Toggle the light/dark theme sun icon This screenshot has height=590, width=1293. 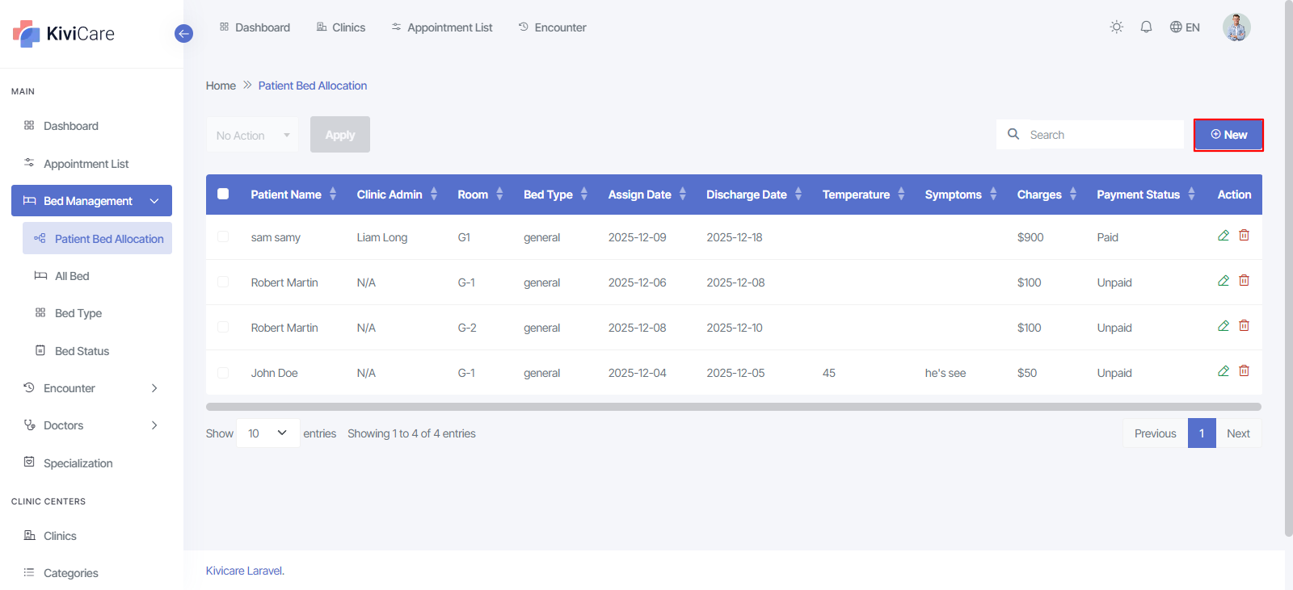[x=1116, y=27]
